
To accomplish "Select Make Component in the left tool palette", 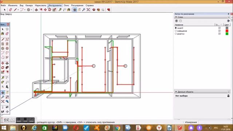I will 7,29.
